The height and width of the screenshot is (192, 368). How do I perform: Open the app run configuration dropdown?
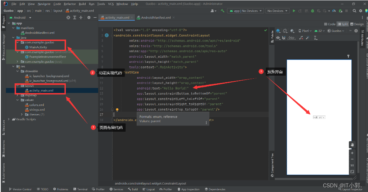coord(245,11)
